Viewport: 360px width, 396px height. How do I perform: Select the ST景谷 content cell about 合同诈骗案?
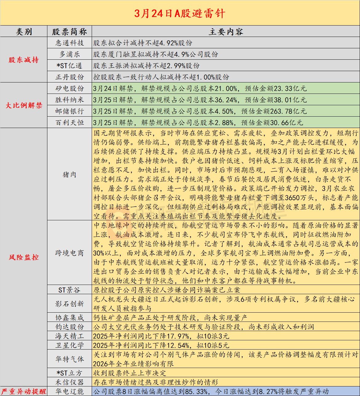click(x=226, y=290)
